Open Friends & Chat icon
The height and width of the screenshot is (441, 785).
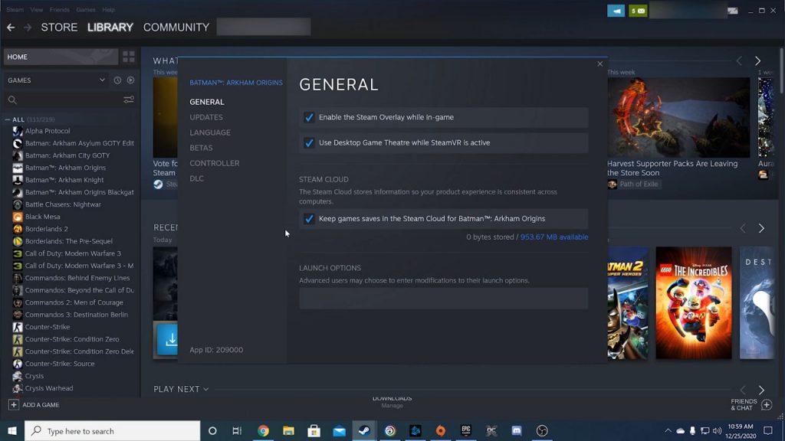pos(767,404)
